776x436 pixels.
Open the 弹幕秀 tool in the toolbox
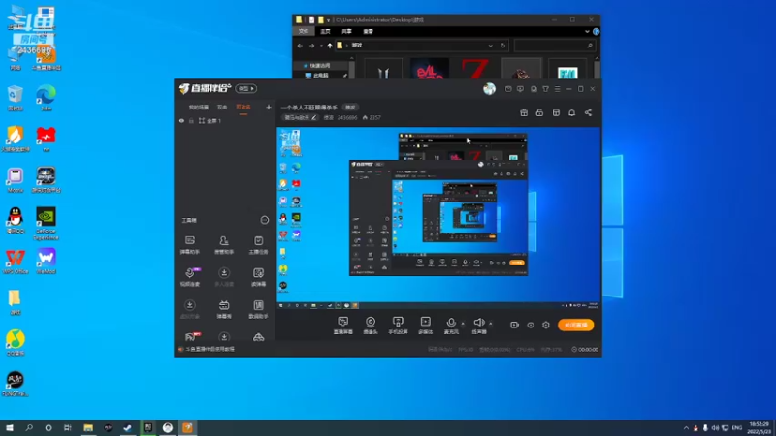(224, 309)
